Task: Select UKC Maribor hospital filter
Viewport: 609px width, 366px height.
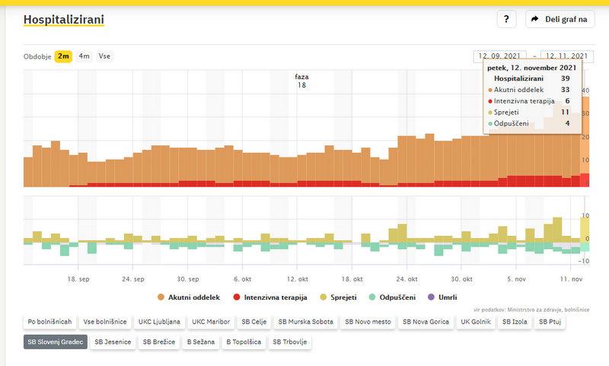Action: coord(211,322)
